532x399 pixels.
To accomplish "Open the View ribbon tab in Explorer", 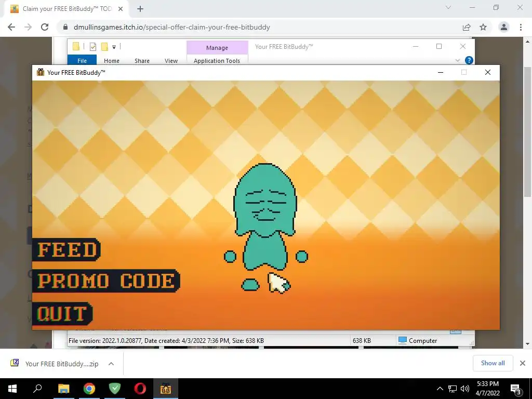I will pos(171,61).
